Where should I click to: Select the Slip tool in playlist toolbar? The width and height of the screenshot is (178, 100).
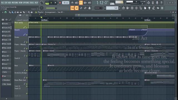click(x=21, y=12)
